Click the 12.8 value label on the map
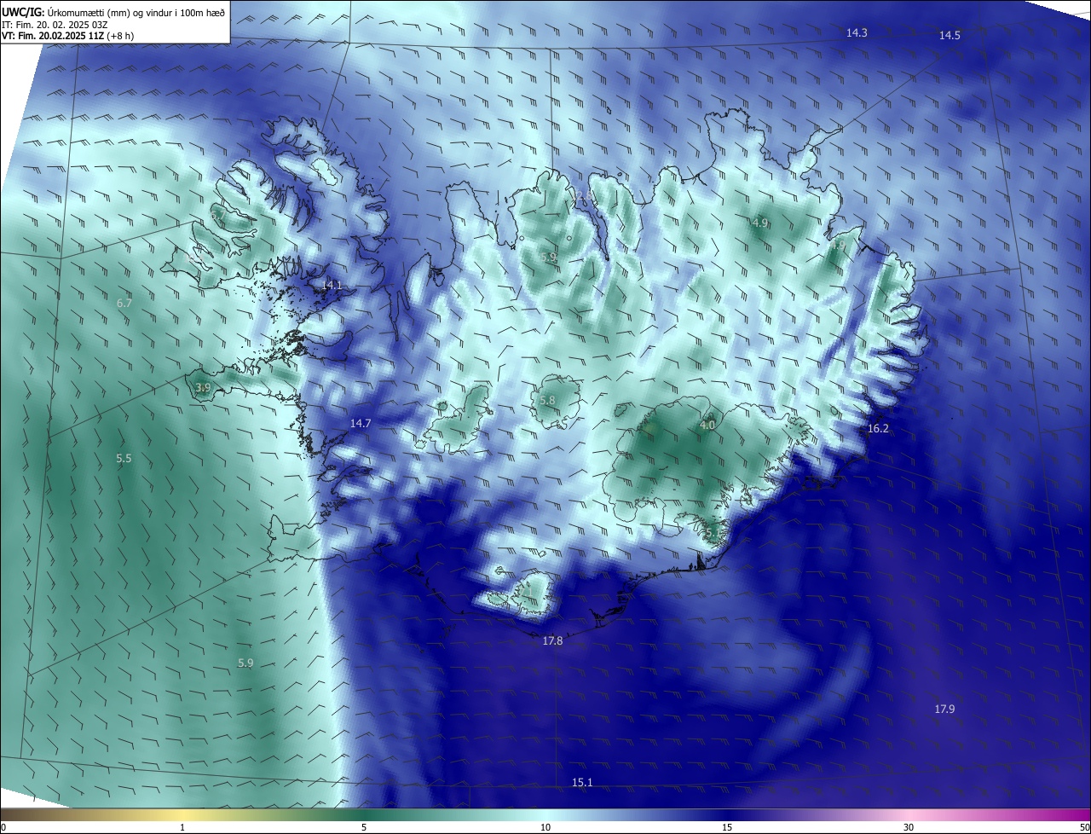Image resolution: width=1091 pixels, height=834 pixels. [583, 196]
